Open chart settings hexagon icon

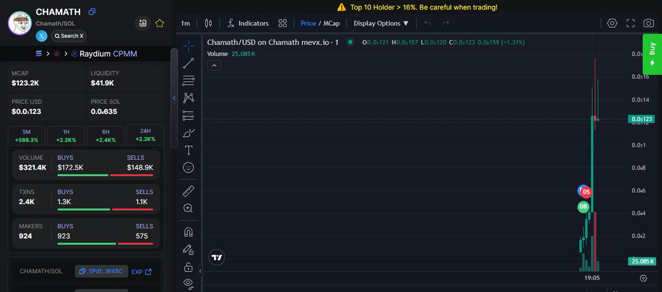(612, 23)
